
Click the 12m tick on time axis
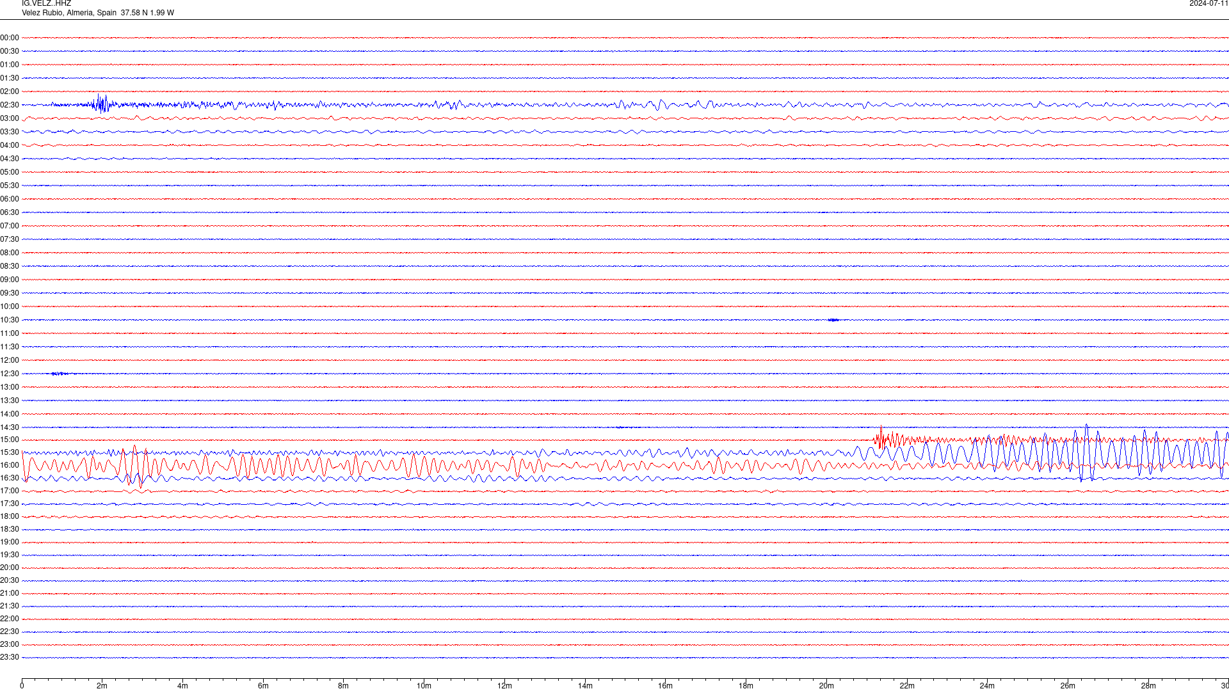point(504,686)
